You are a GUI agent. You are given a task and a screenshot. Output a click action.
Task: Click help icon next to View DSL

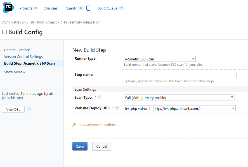point(29,109)
